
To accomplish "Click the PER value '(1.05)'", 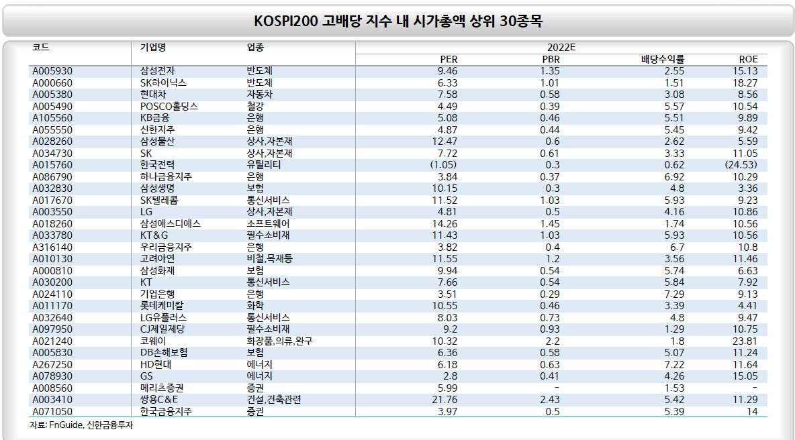I will click(x=443, y=165).
